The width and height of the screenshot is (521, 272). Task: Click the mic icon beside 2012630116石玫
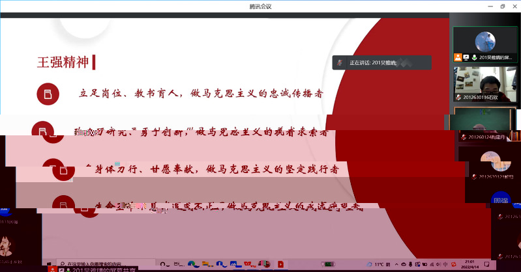pos(458,97)
